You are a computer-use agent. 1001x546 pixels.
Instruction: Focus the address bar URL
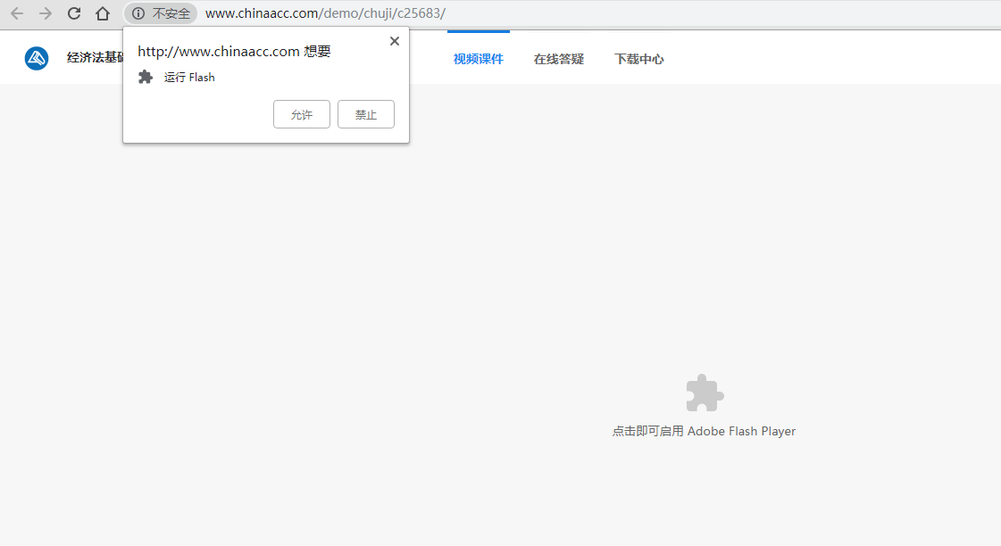coord(325,13)
